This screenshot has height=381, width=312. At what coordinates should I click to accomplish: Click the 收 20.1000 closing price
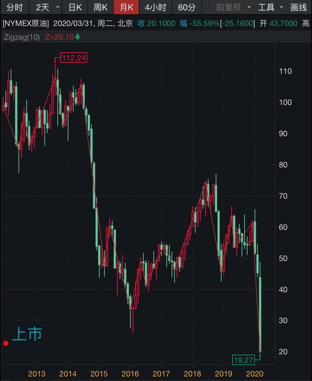[x=156, y=23]
